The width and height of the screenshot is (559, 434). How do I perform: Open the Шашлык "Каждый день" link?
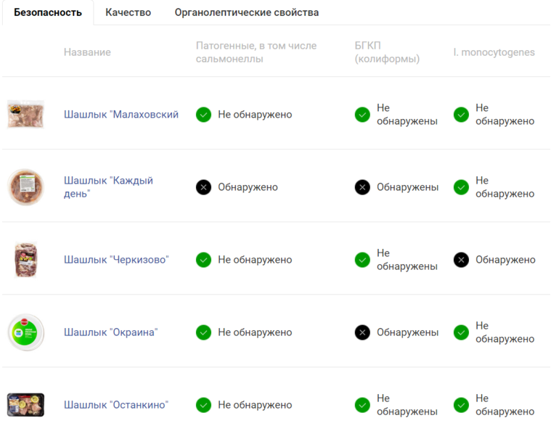[x=108, y=187]
